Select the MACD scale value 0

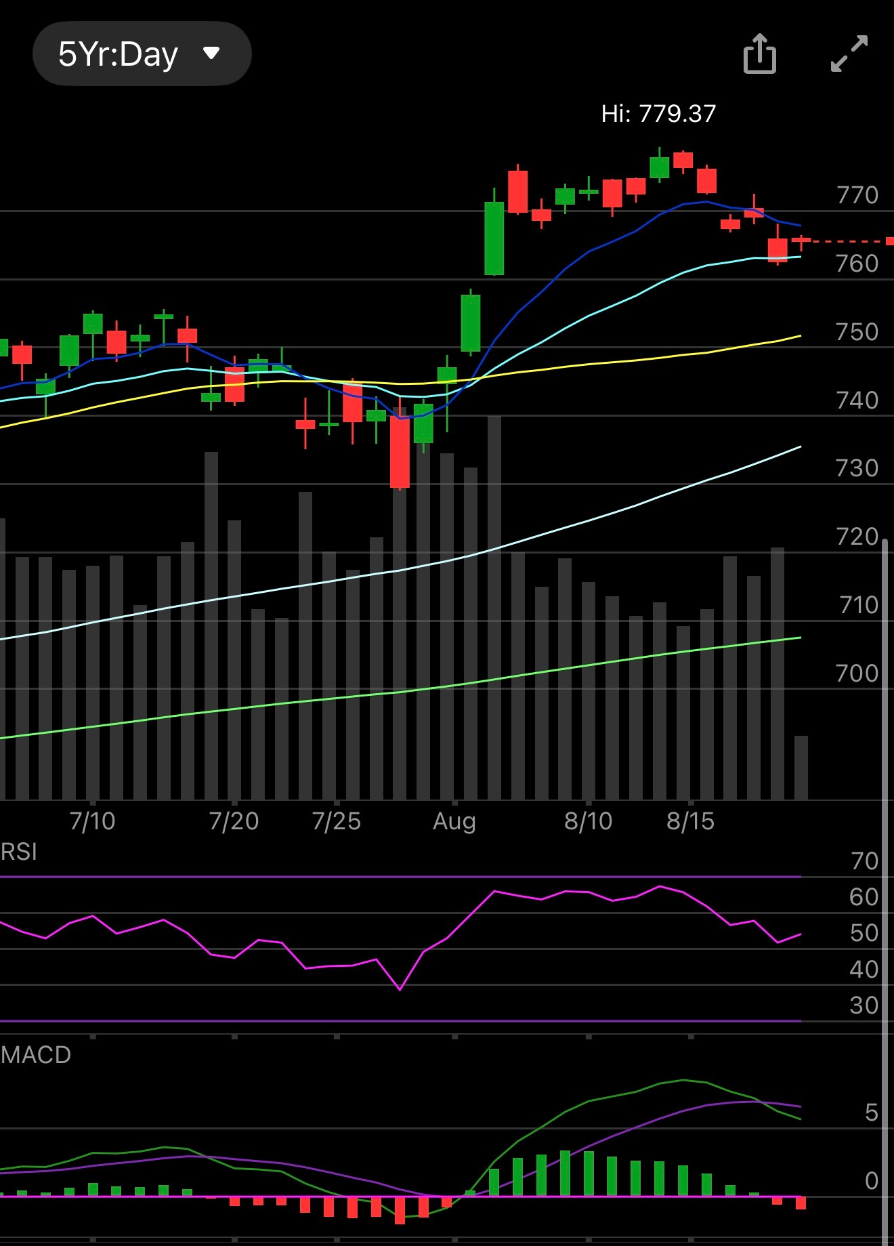point(872,1181)
